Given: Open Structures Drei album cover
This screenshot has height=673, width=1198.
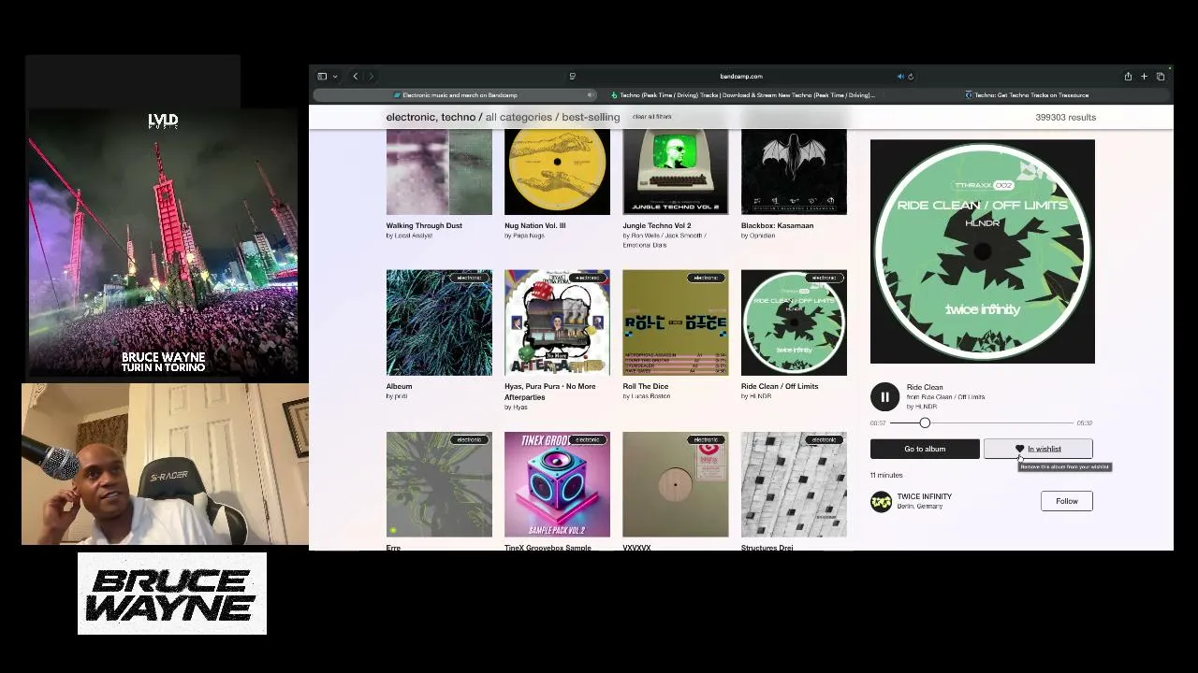Looking at the screenshot, I should (x=794, y=484).
